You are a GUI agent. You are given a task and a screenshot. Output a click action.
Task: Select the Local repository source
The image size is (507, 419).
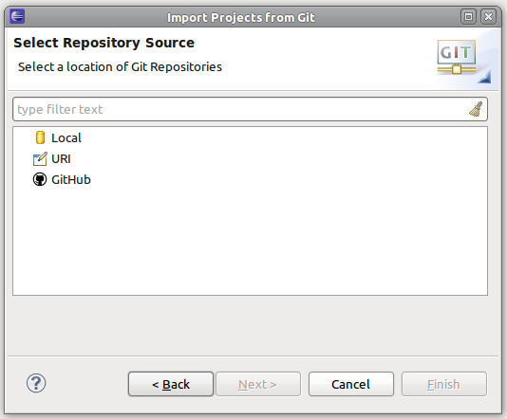pyautogui.click(x=66, y=137)
